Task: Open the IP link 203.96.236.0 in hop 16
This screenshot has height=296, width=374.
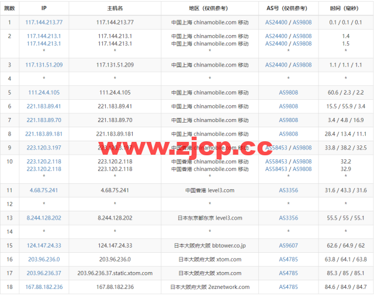Action: coord(44,259)
